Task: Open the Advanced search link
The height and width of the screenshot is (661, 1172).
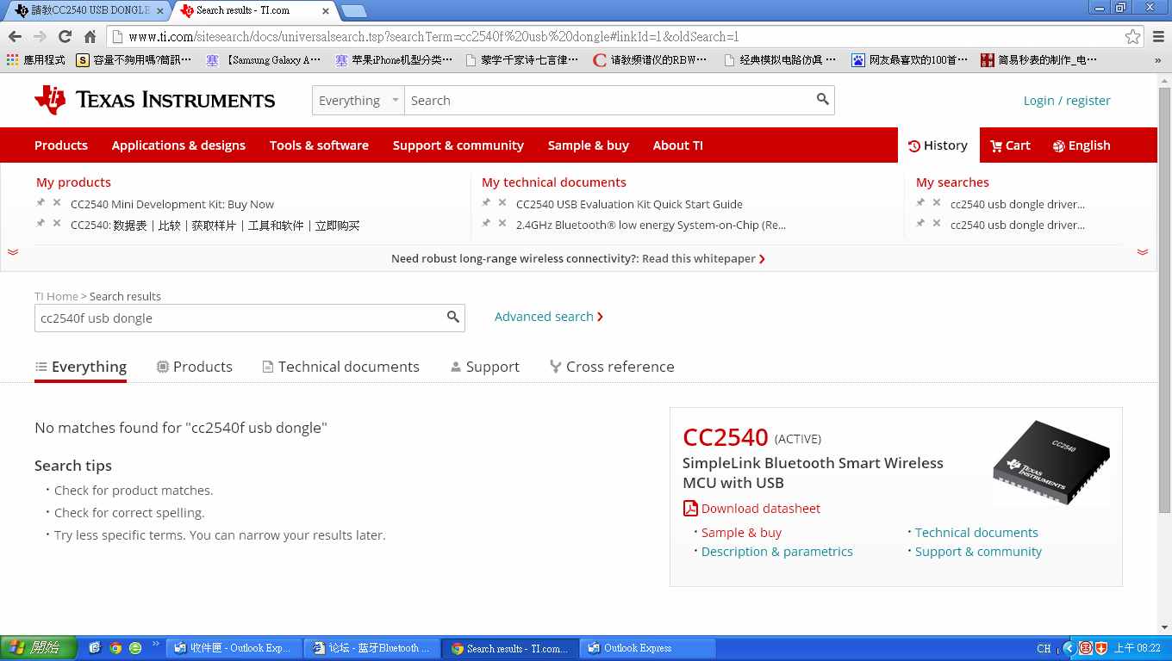Action: point(549,317)
